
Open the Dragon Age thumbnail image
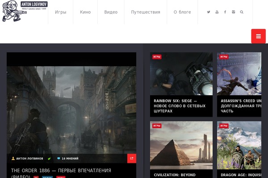click(239, 146)
